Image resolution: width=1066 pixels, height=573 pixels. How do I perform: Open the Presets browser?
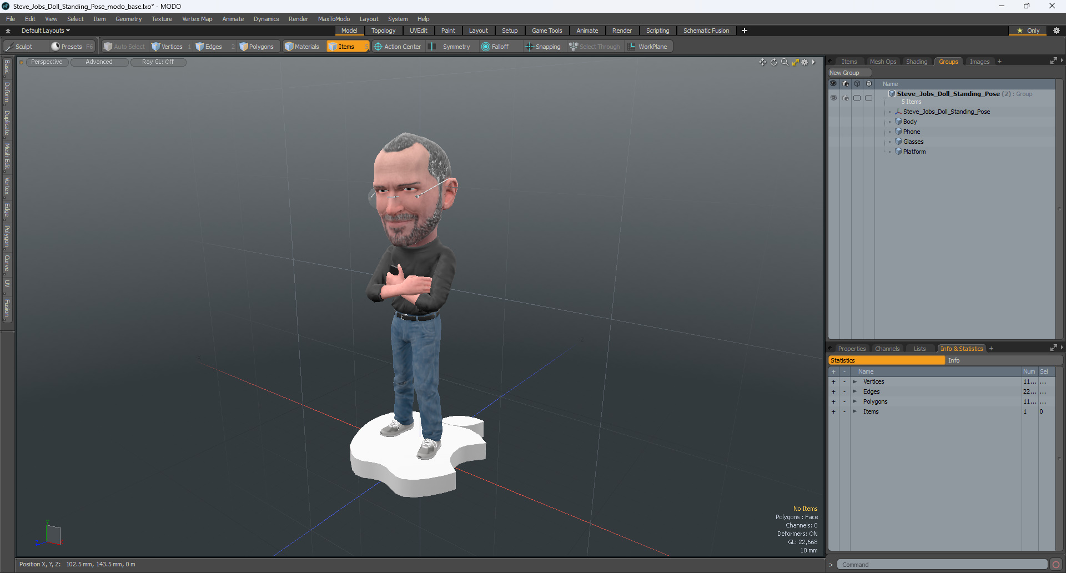(x=72, y=47)
